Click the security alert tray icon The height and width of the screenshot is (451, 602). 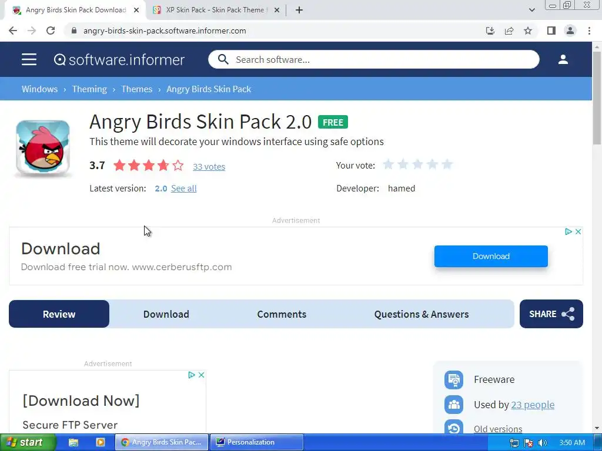(529, 443)
